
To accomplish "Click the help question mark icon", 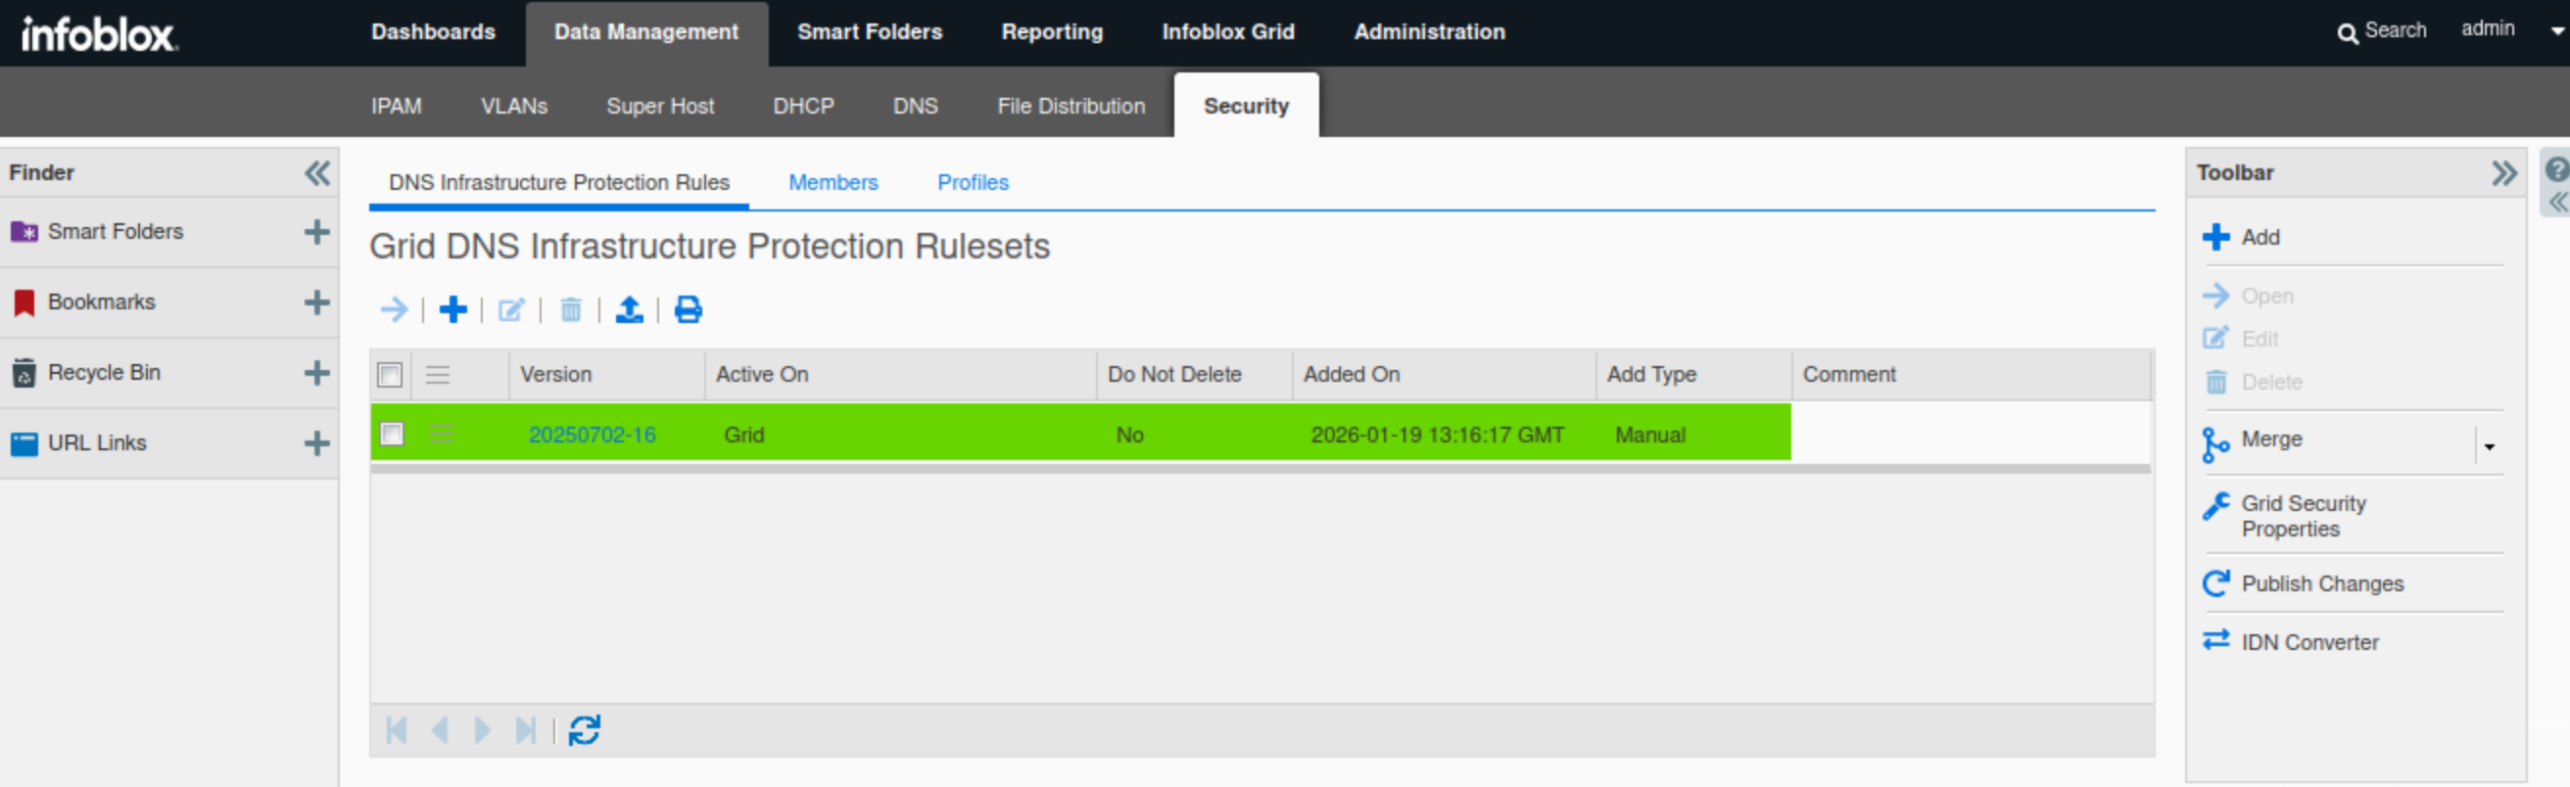I will [x=2555, y=169].
